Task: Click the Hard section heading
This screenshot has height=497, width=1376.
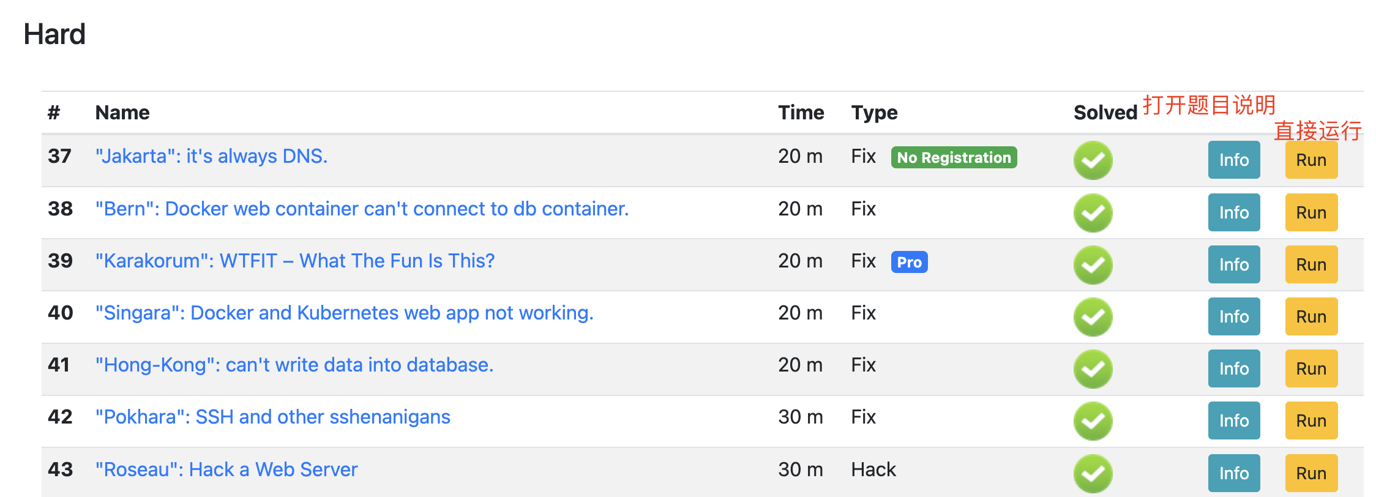Action: tap(54, 34)
